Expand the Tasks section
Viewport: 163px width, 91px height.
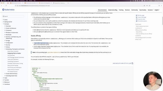pos(3,78)
